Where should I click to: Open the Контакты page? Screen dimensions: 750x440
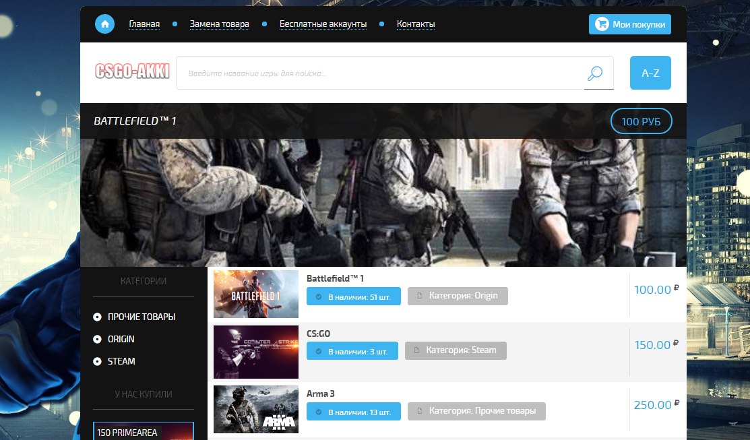click(x=416, y=24)
